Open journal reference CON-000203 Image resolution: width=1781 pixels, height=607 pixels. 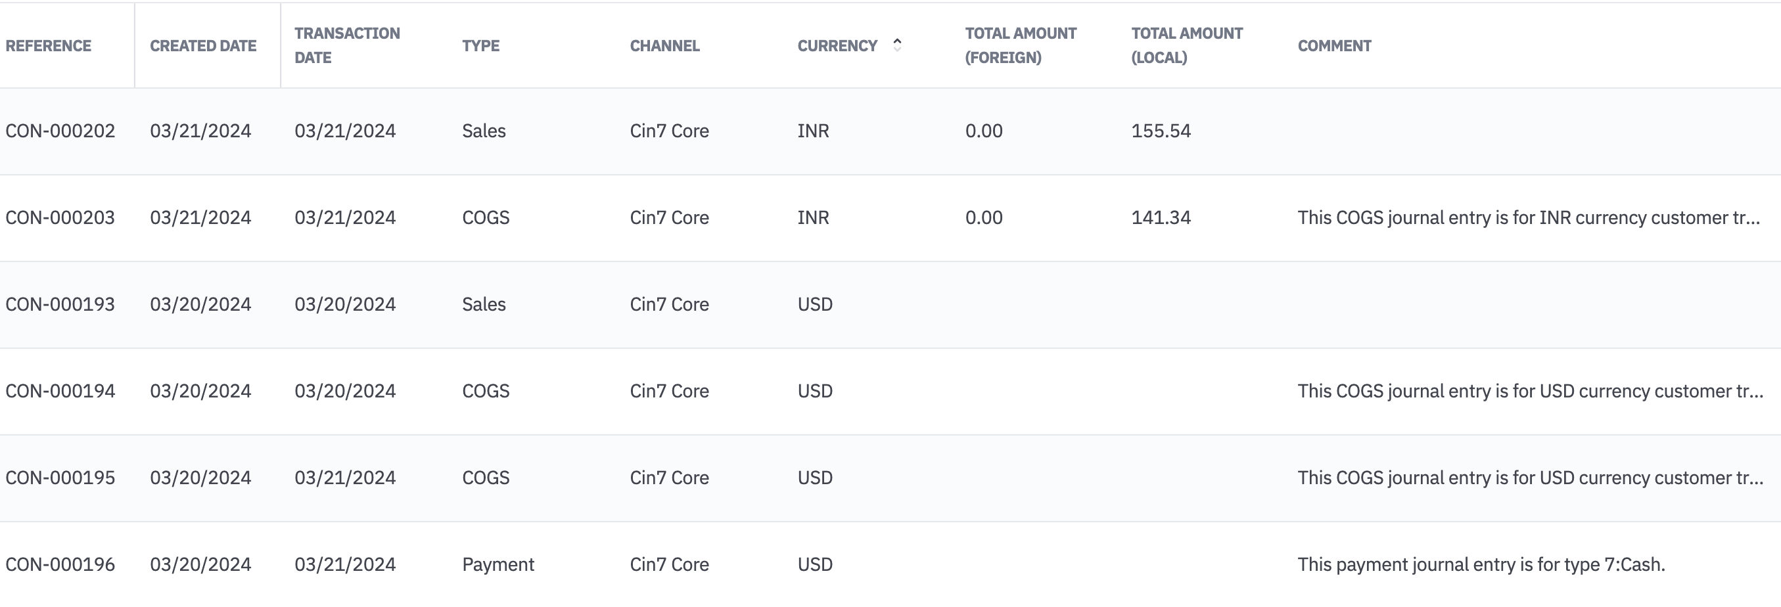[60, 218]
